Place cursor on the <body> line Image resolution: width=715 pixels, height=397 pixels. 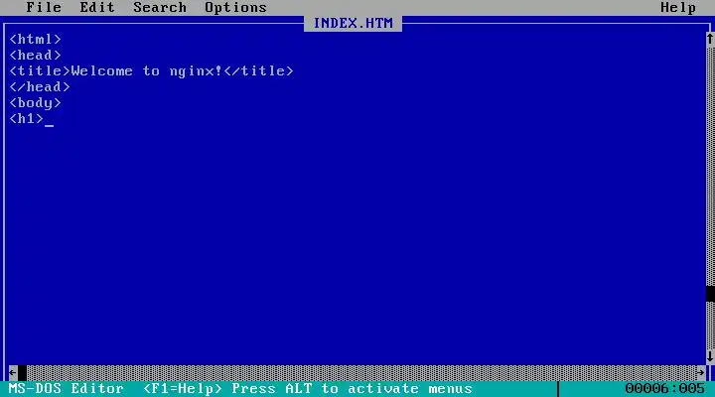[x=35, y=103]
